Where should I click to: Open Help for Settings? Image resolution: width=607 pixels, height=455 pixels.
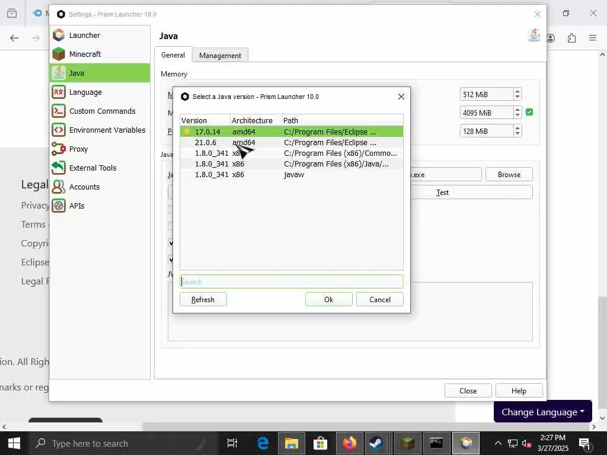519,391
